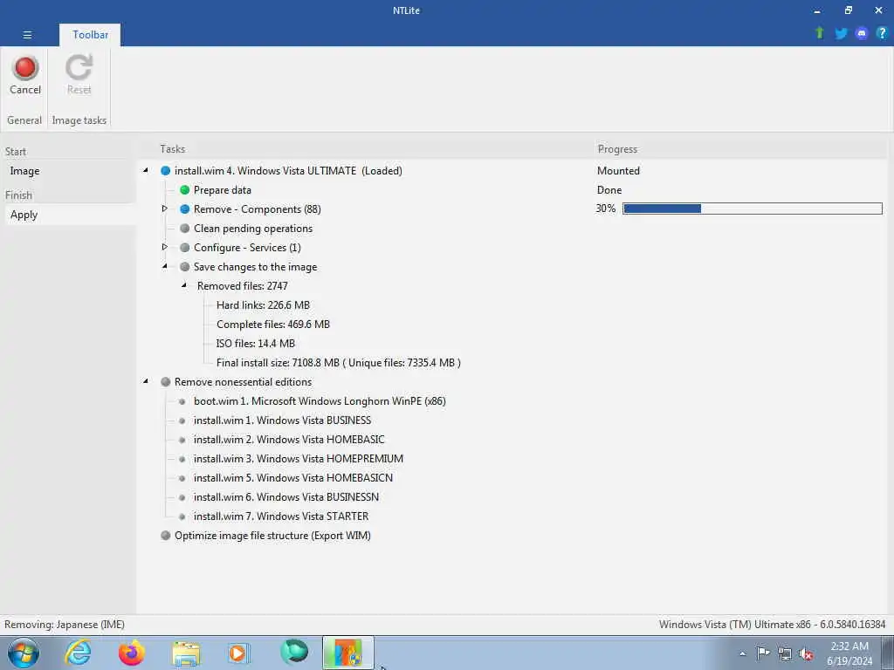Click blue status dot of install.wim 4 row
894x670 pixels.
[165, 171]
